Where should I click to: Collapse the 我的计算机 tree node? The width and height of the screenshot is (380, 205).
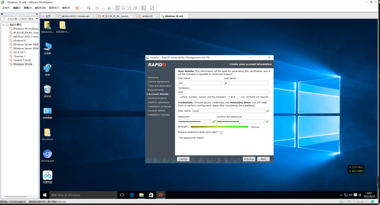[4, 25]
